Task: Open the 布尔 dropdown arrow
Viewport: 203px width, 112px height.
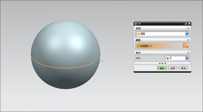Action: point(187,58)
